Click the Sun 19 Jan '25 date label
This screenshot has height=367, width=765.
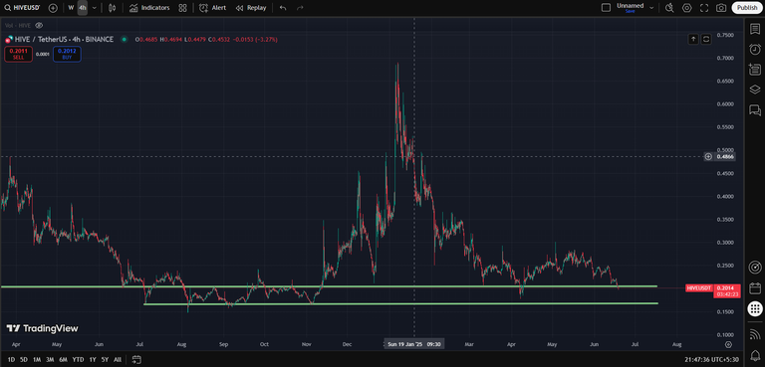point(414,343)
